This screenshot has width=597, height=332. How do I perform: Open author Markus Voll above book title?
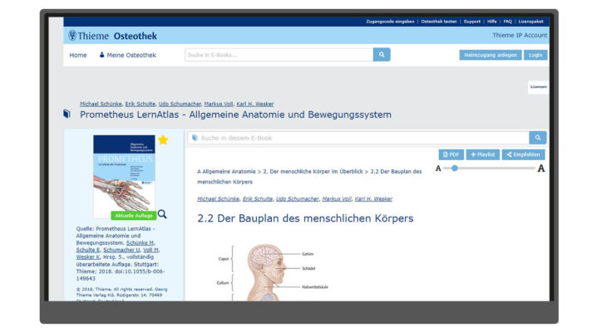(x=219, y=104)
